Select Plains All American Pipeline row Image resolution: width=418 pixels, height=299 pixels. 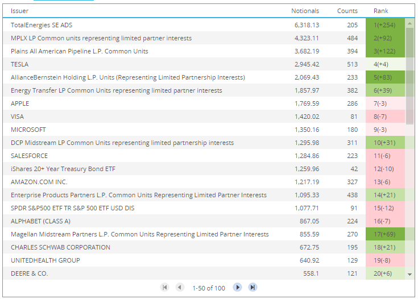(x=204, y=51)
